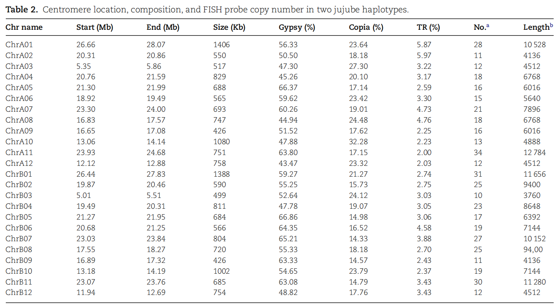
Task: Click the start value 5.35
Action: 83,66
